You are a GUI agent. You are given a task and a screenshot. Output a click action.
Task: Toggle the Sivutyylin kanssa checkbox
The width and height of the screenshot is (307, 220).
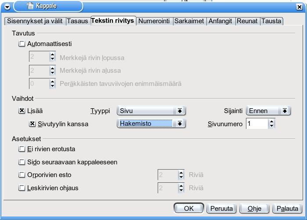[33, 124]
